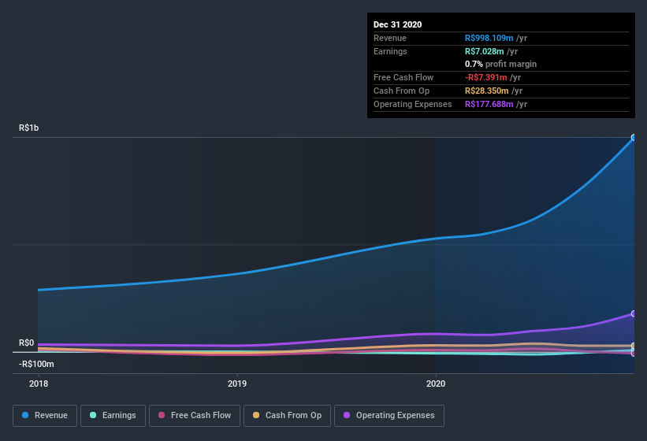Toggle the Revenue legend button
This screenshot has width=647, height=441.
(45, 416)
